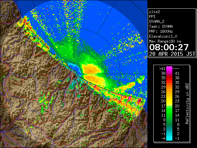
Task: Select the "Elevation:1.0" text
Action: click(163, 36)
